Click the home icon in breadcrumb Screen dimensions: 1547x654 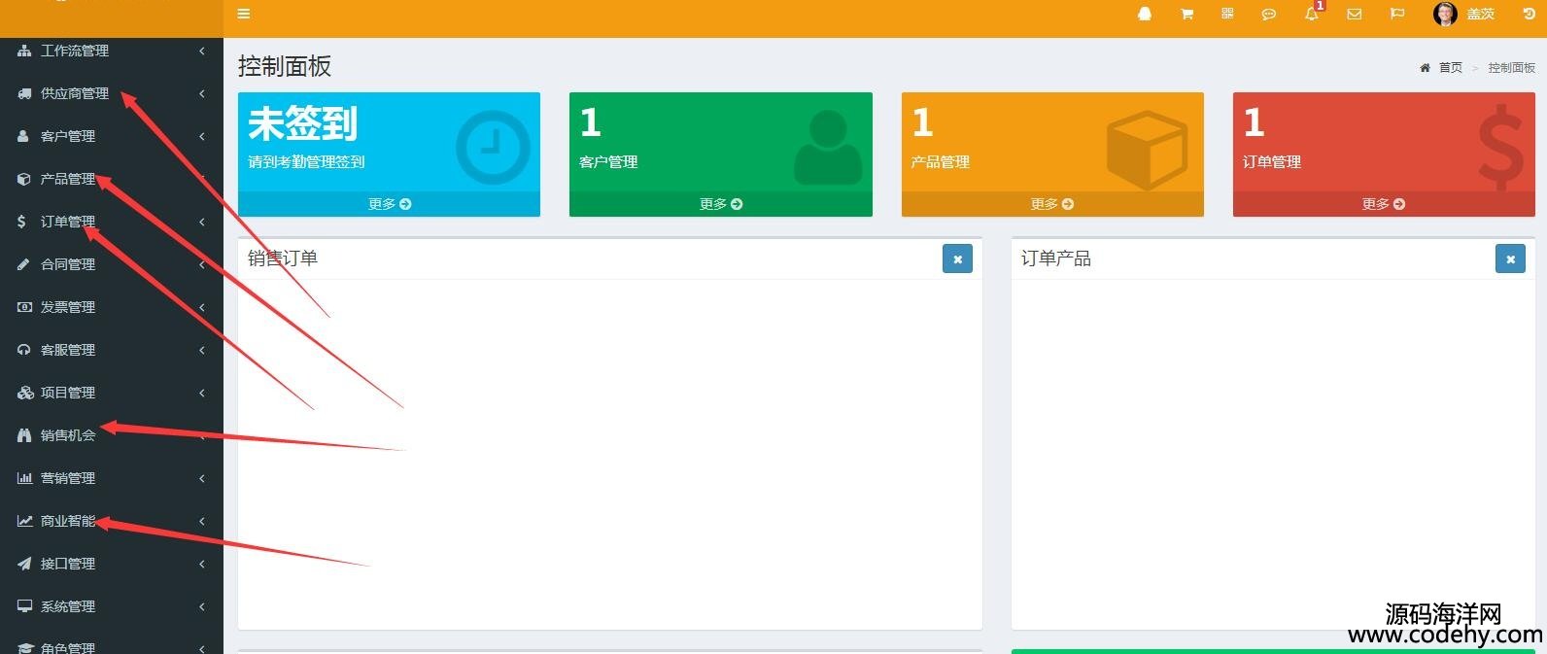pyautogui.click(x=1426, y=67)
